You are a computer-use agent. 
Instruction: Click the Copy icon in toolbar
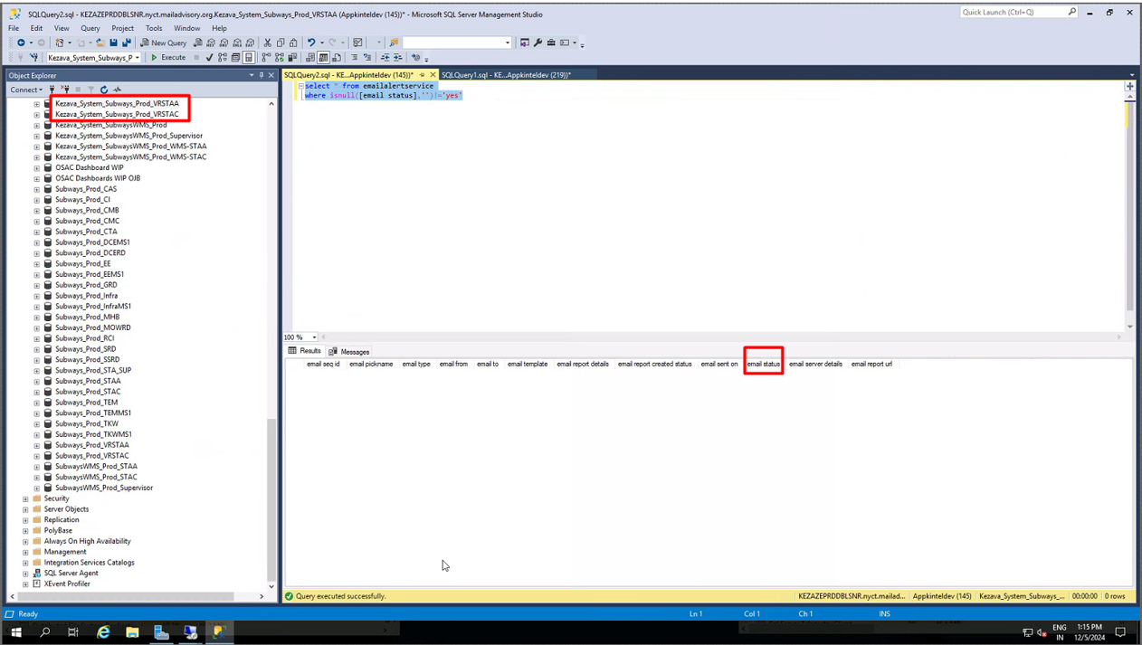280,43
